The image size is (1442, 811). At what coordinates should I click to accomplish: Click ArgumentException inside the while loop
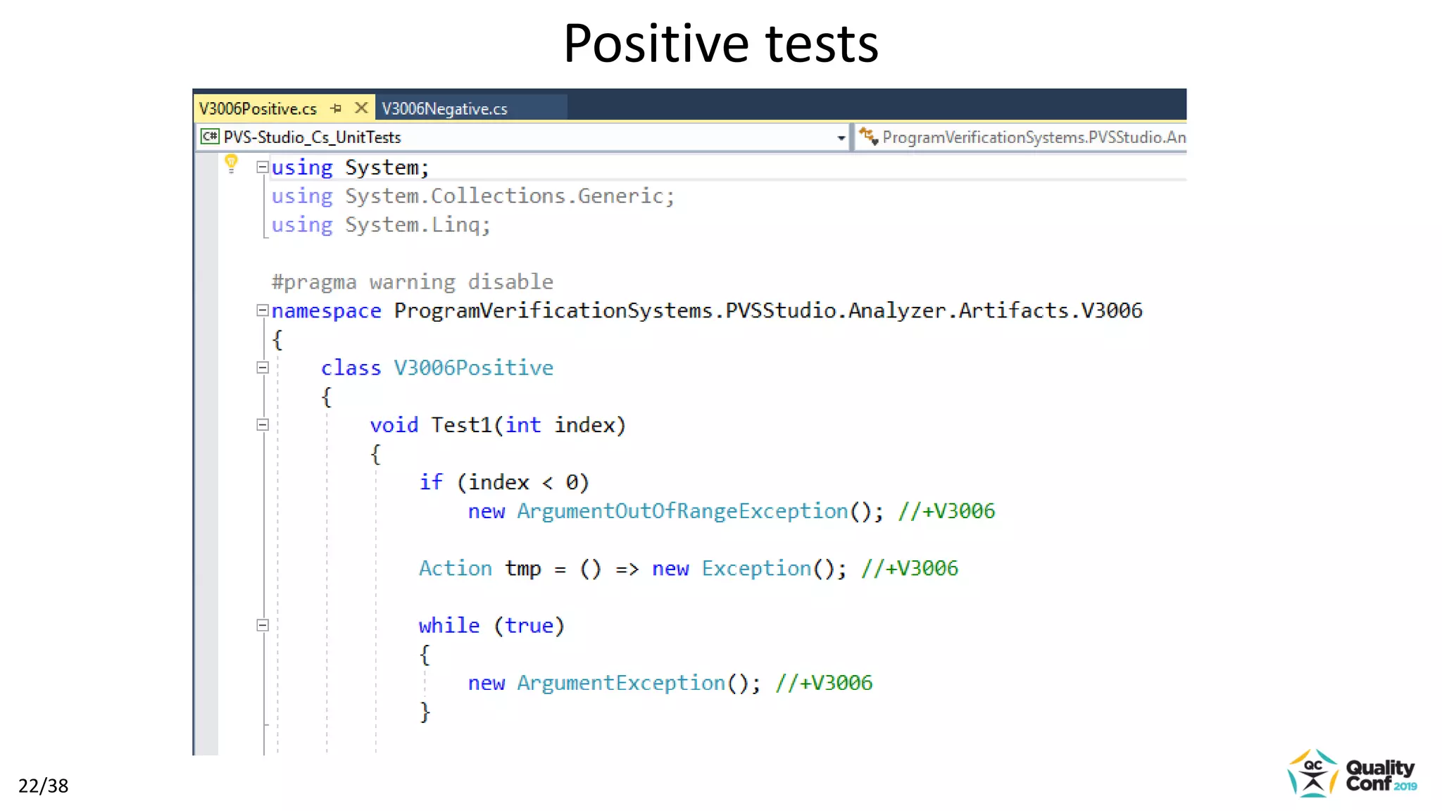[621, 683]
